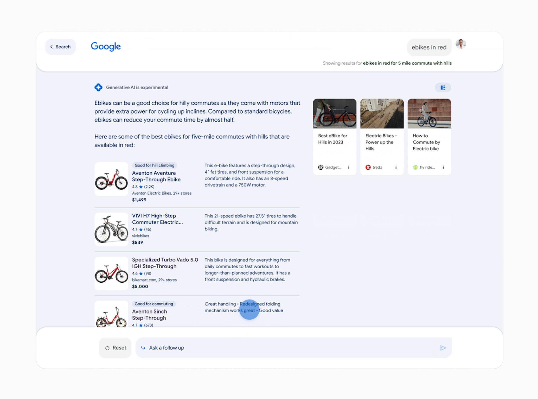Open the more options menu on Gadget card
Viewport: 538px width, 399px height.
click(349, 167)
